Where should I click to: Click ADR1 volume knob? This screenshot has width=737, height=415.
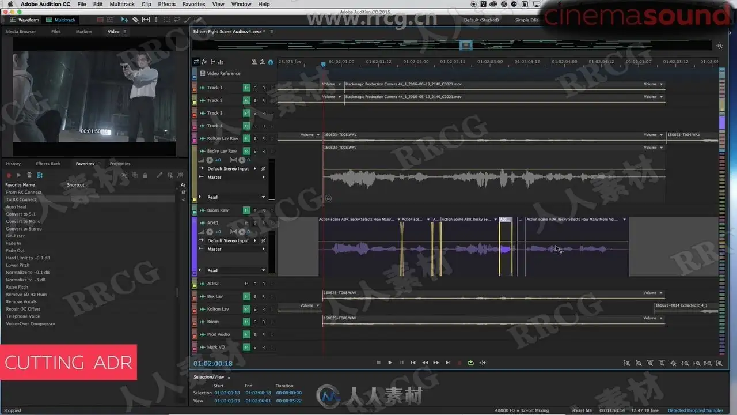point(210,232)
